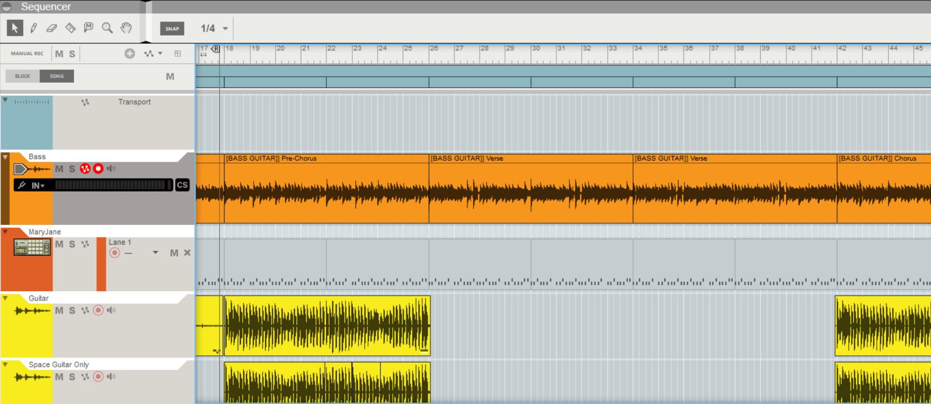The height and width of the screenshot is (404, 931).
Task: Mute the Bass track
Action: (59, 169)
